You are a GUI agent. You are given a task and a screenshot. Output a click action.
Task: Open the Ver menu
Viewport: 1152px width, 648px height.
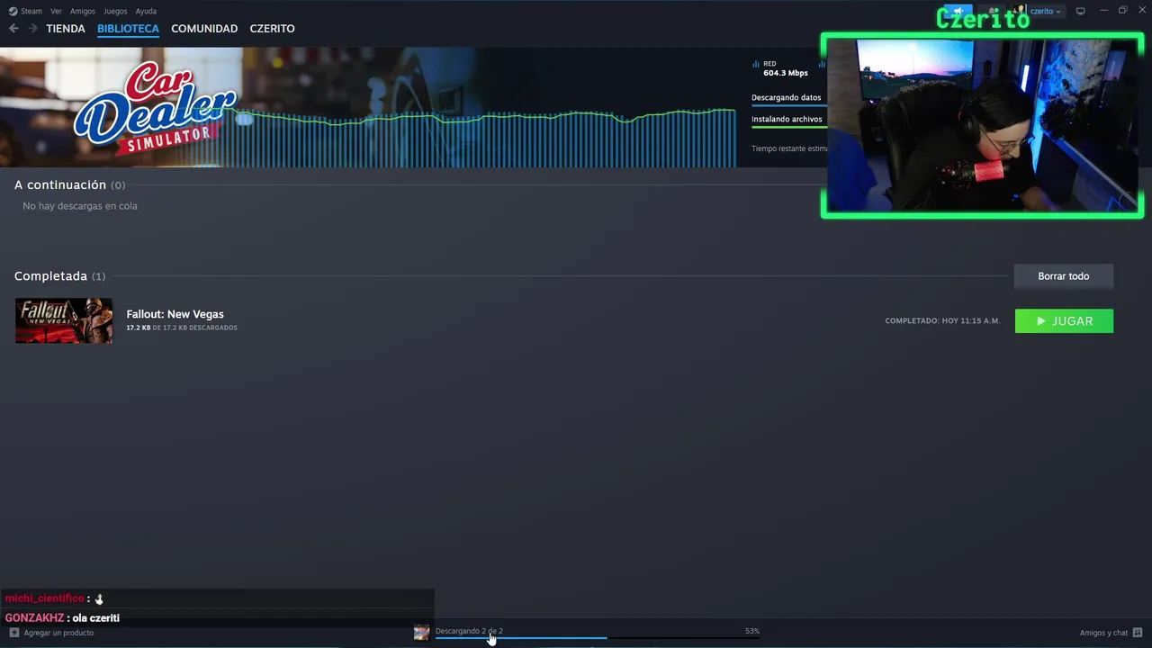[x=56, y=12]
